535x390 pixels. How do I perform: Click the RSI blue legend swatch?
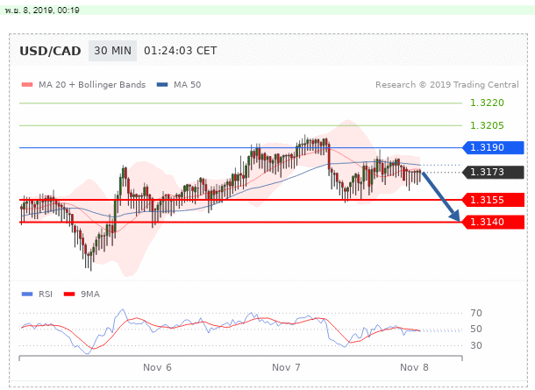pyautogui.click(x=27, y=294)
